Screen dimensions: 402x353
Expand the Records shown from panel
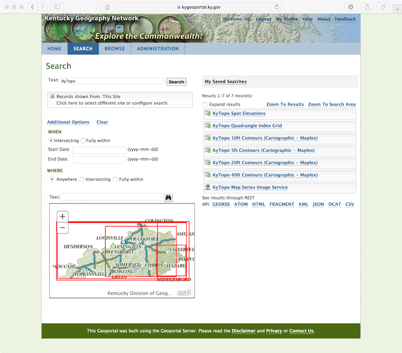52,96
